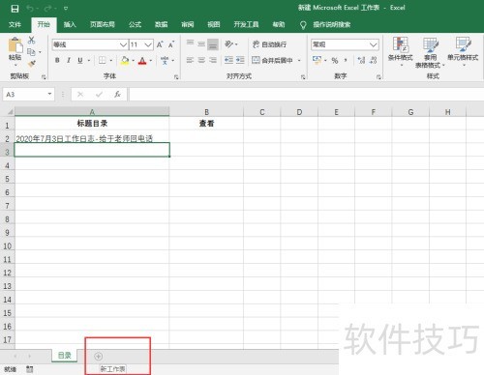Image resolution: width=484 pixels, height=375 pixels.
Task: Center text horizontally
Action: click(201, 60)
